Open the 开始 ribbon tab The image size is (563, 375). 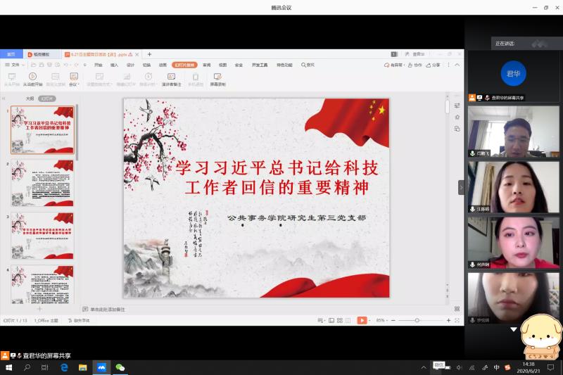coord(98,65)
